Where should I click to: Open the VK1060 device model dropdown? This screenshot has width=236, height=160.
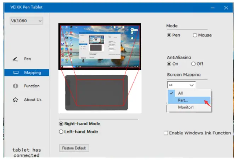[26, 21]
